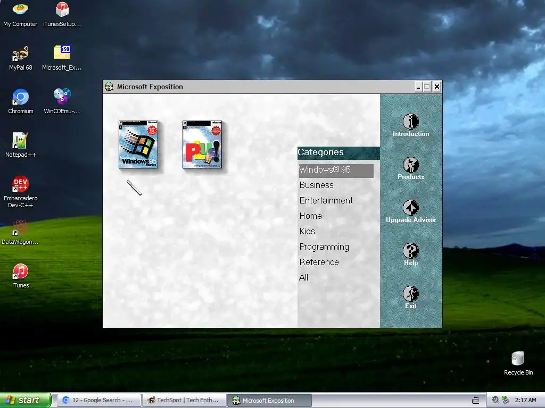Select the Windows 95 box thumbnail

138,144
